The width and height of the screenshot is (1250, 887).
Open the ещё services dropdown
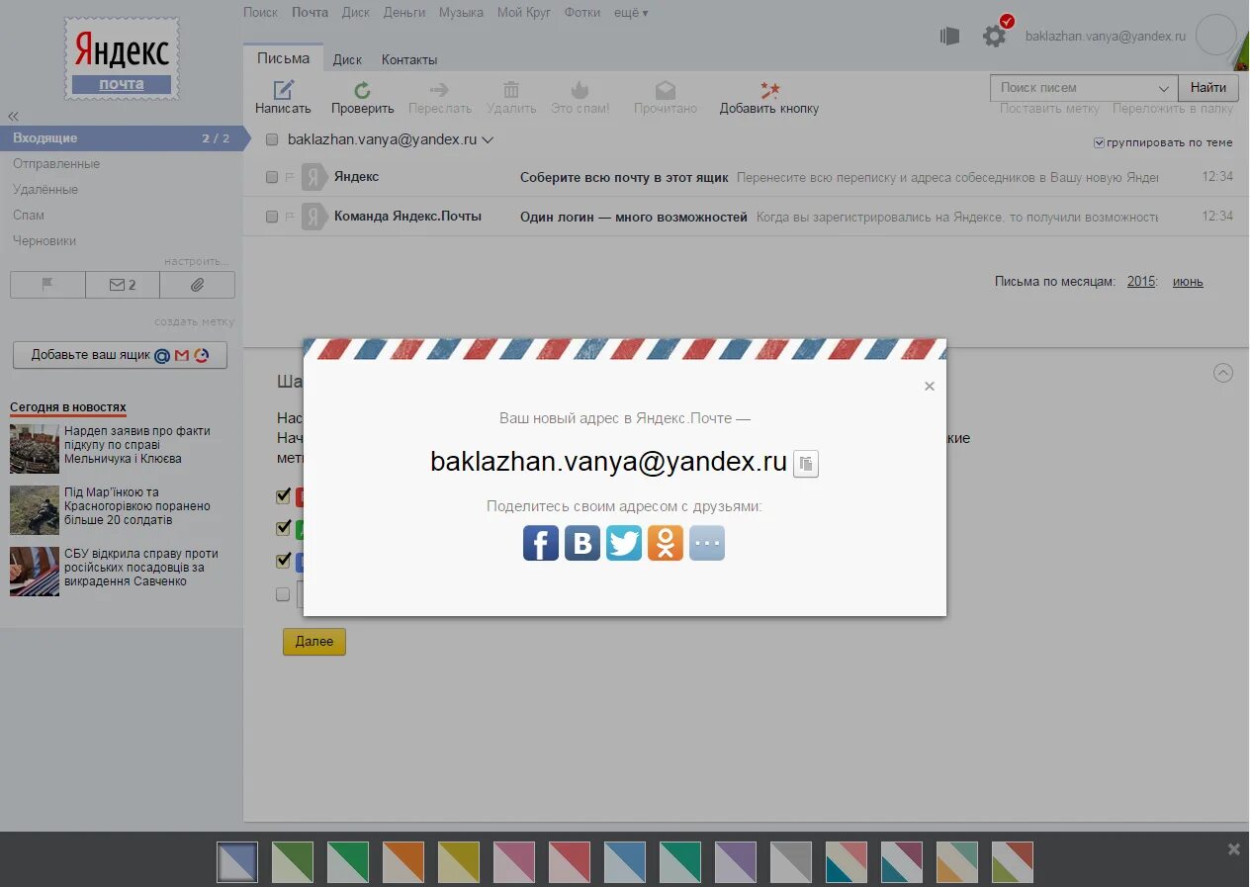[631, 13]
